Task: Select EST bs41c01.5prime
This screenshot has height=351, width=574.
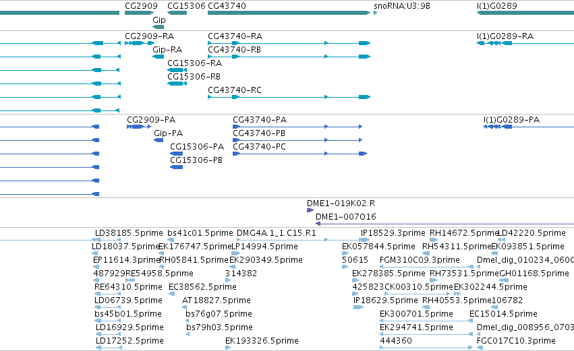Action: click(200, 233)
